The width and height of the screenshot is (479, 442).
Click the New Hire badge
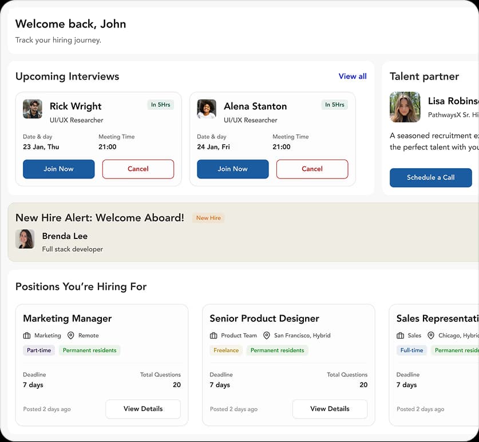pyautogui.click(x=208, y=218)
